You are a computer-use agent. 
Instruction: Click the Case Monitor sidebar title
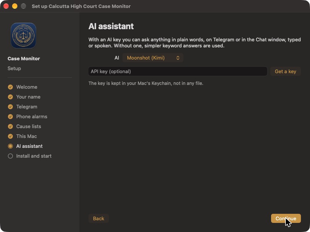(x=24, y=59)
